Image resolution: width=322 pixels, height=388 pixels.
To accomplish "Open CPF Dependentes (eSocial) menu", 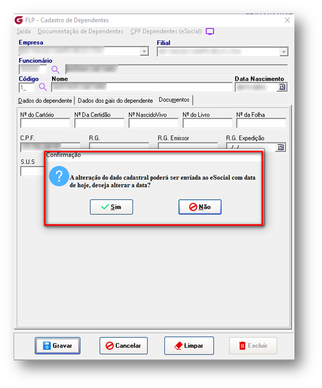I will (166, 31).
